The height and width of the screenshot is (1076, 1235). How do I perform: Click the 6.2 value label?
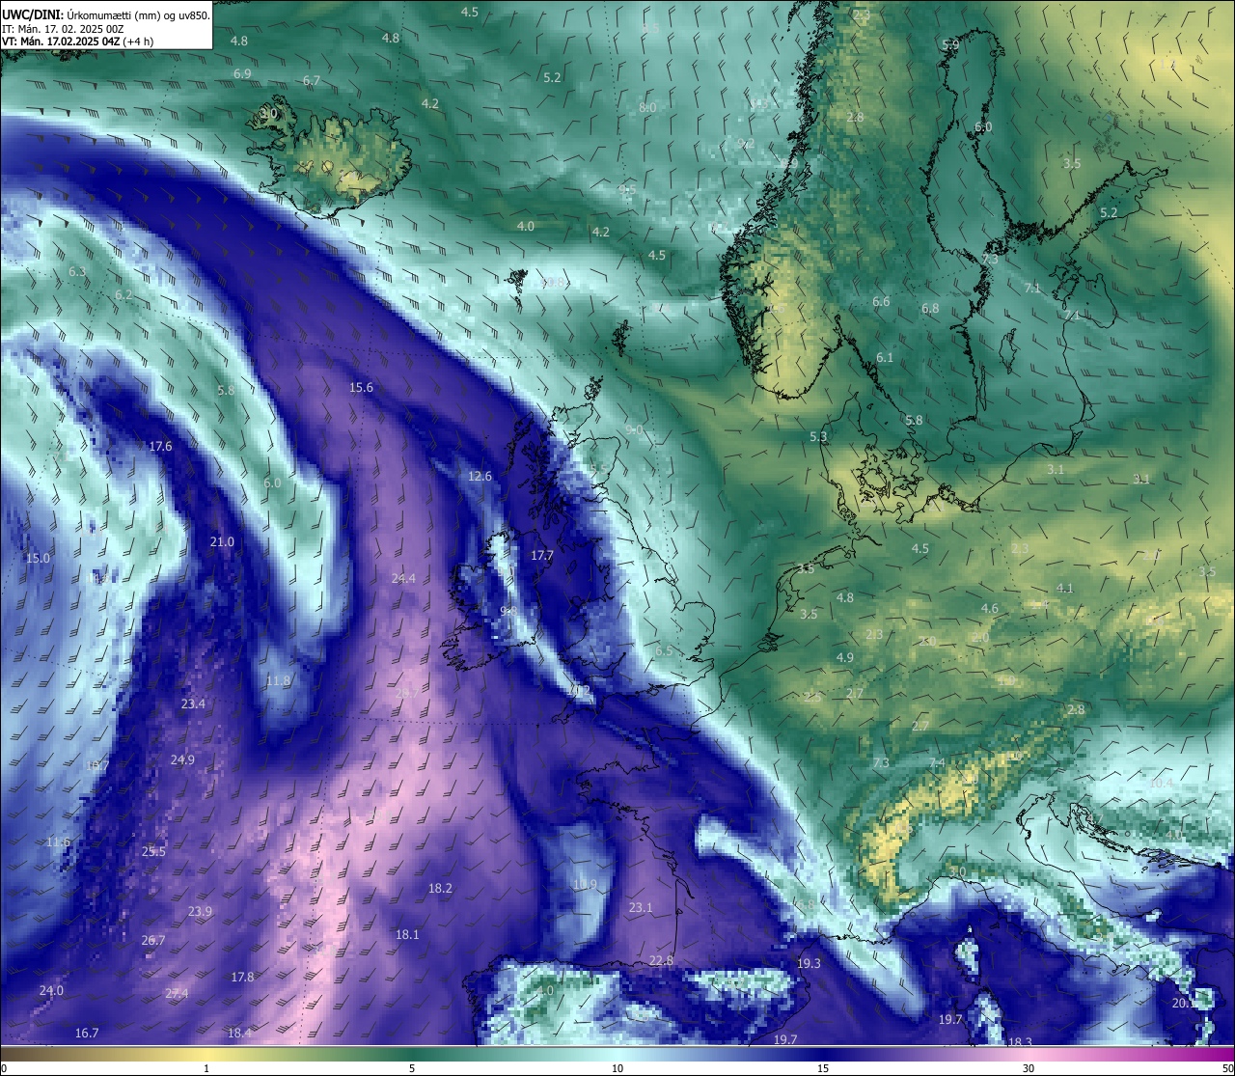coord(123,295)
